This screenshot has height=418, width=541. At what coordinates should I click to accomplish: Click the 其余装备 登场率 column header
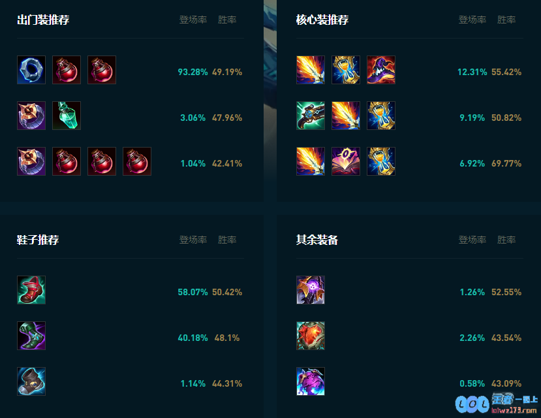tap(472, 240)
